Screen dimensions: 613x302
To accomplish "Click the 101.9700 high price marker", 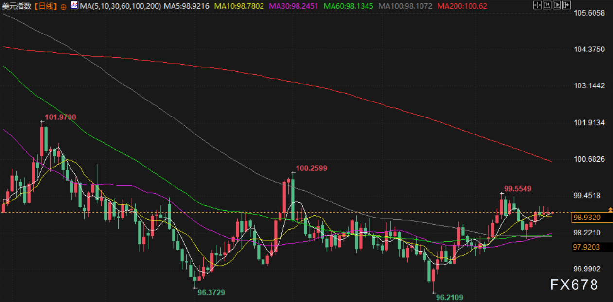I will [60, 117].
